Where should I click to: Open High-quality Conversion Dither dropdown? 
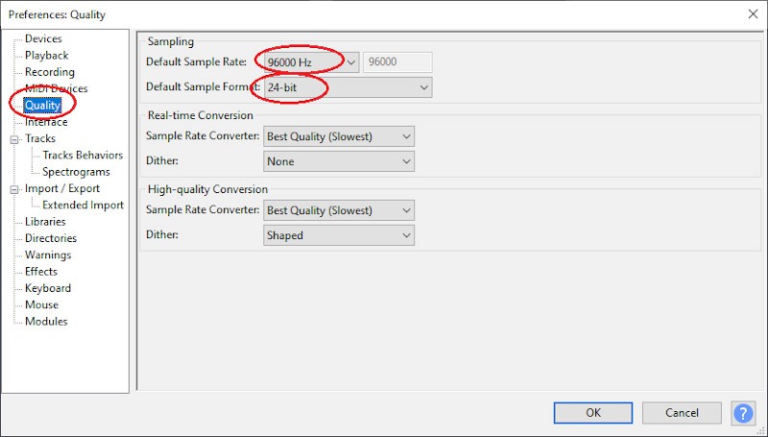pos(339,235)
